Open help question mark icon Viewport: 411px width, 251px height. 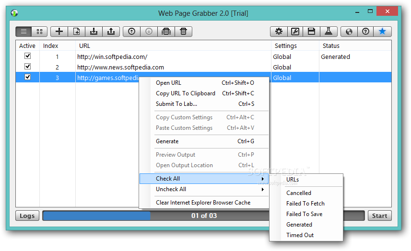click(x=365, y=32)
